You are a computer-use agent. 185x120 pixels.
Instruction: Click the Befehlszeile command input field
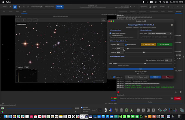pos(144,98)
